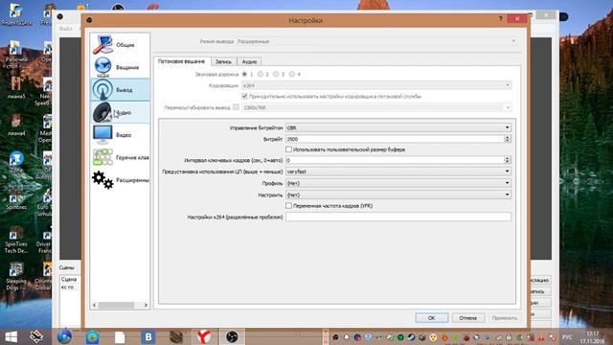
Task: Open the Настроить dropdown
Action: point(398,195)
